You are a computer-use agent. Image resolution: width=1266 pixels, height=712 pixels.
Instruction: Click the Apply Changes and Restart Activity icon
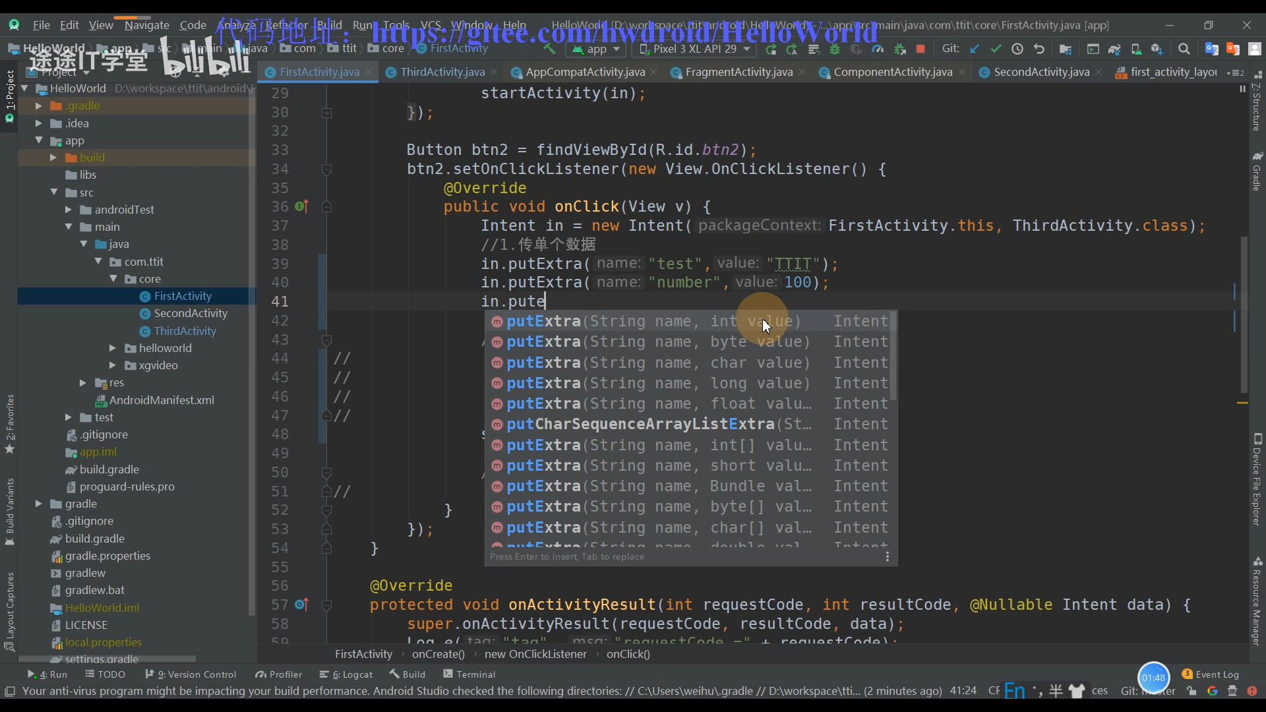tap(792, 49)
